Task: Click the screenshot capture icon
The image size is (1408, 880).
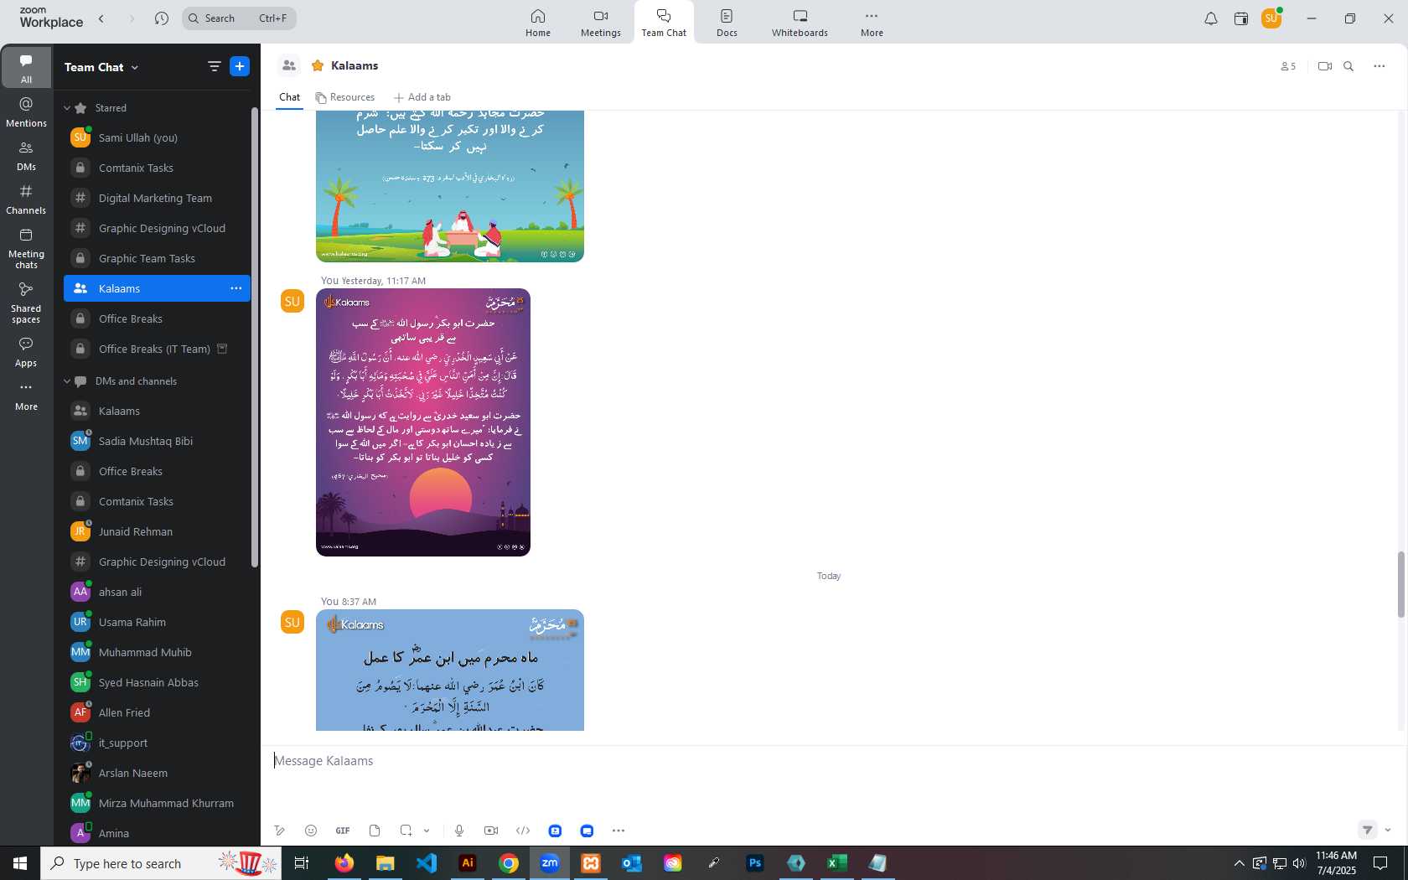Action: (406, 831)
